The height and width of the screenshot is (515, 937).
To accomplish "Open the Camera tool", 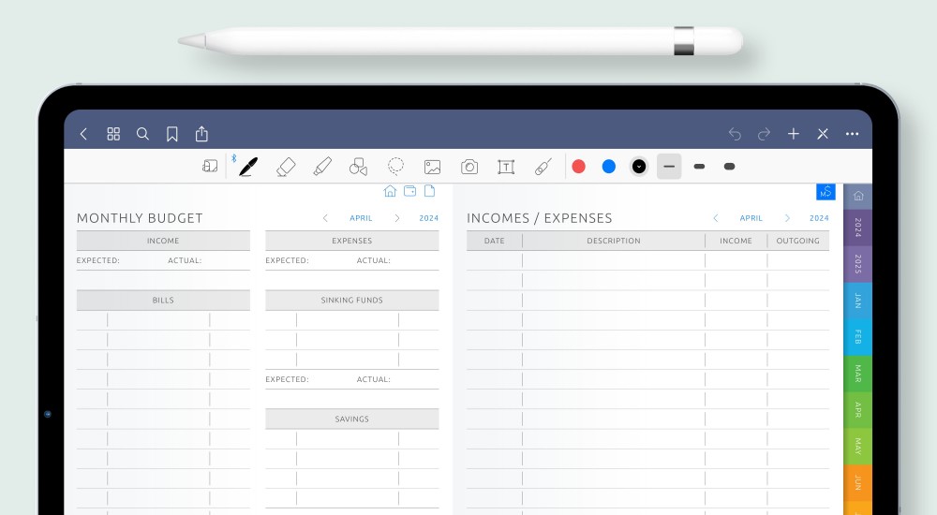I will [x=469, y=167].
